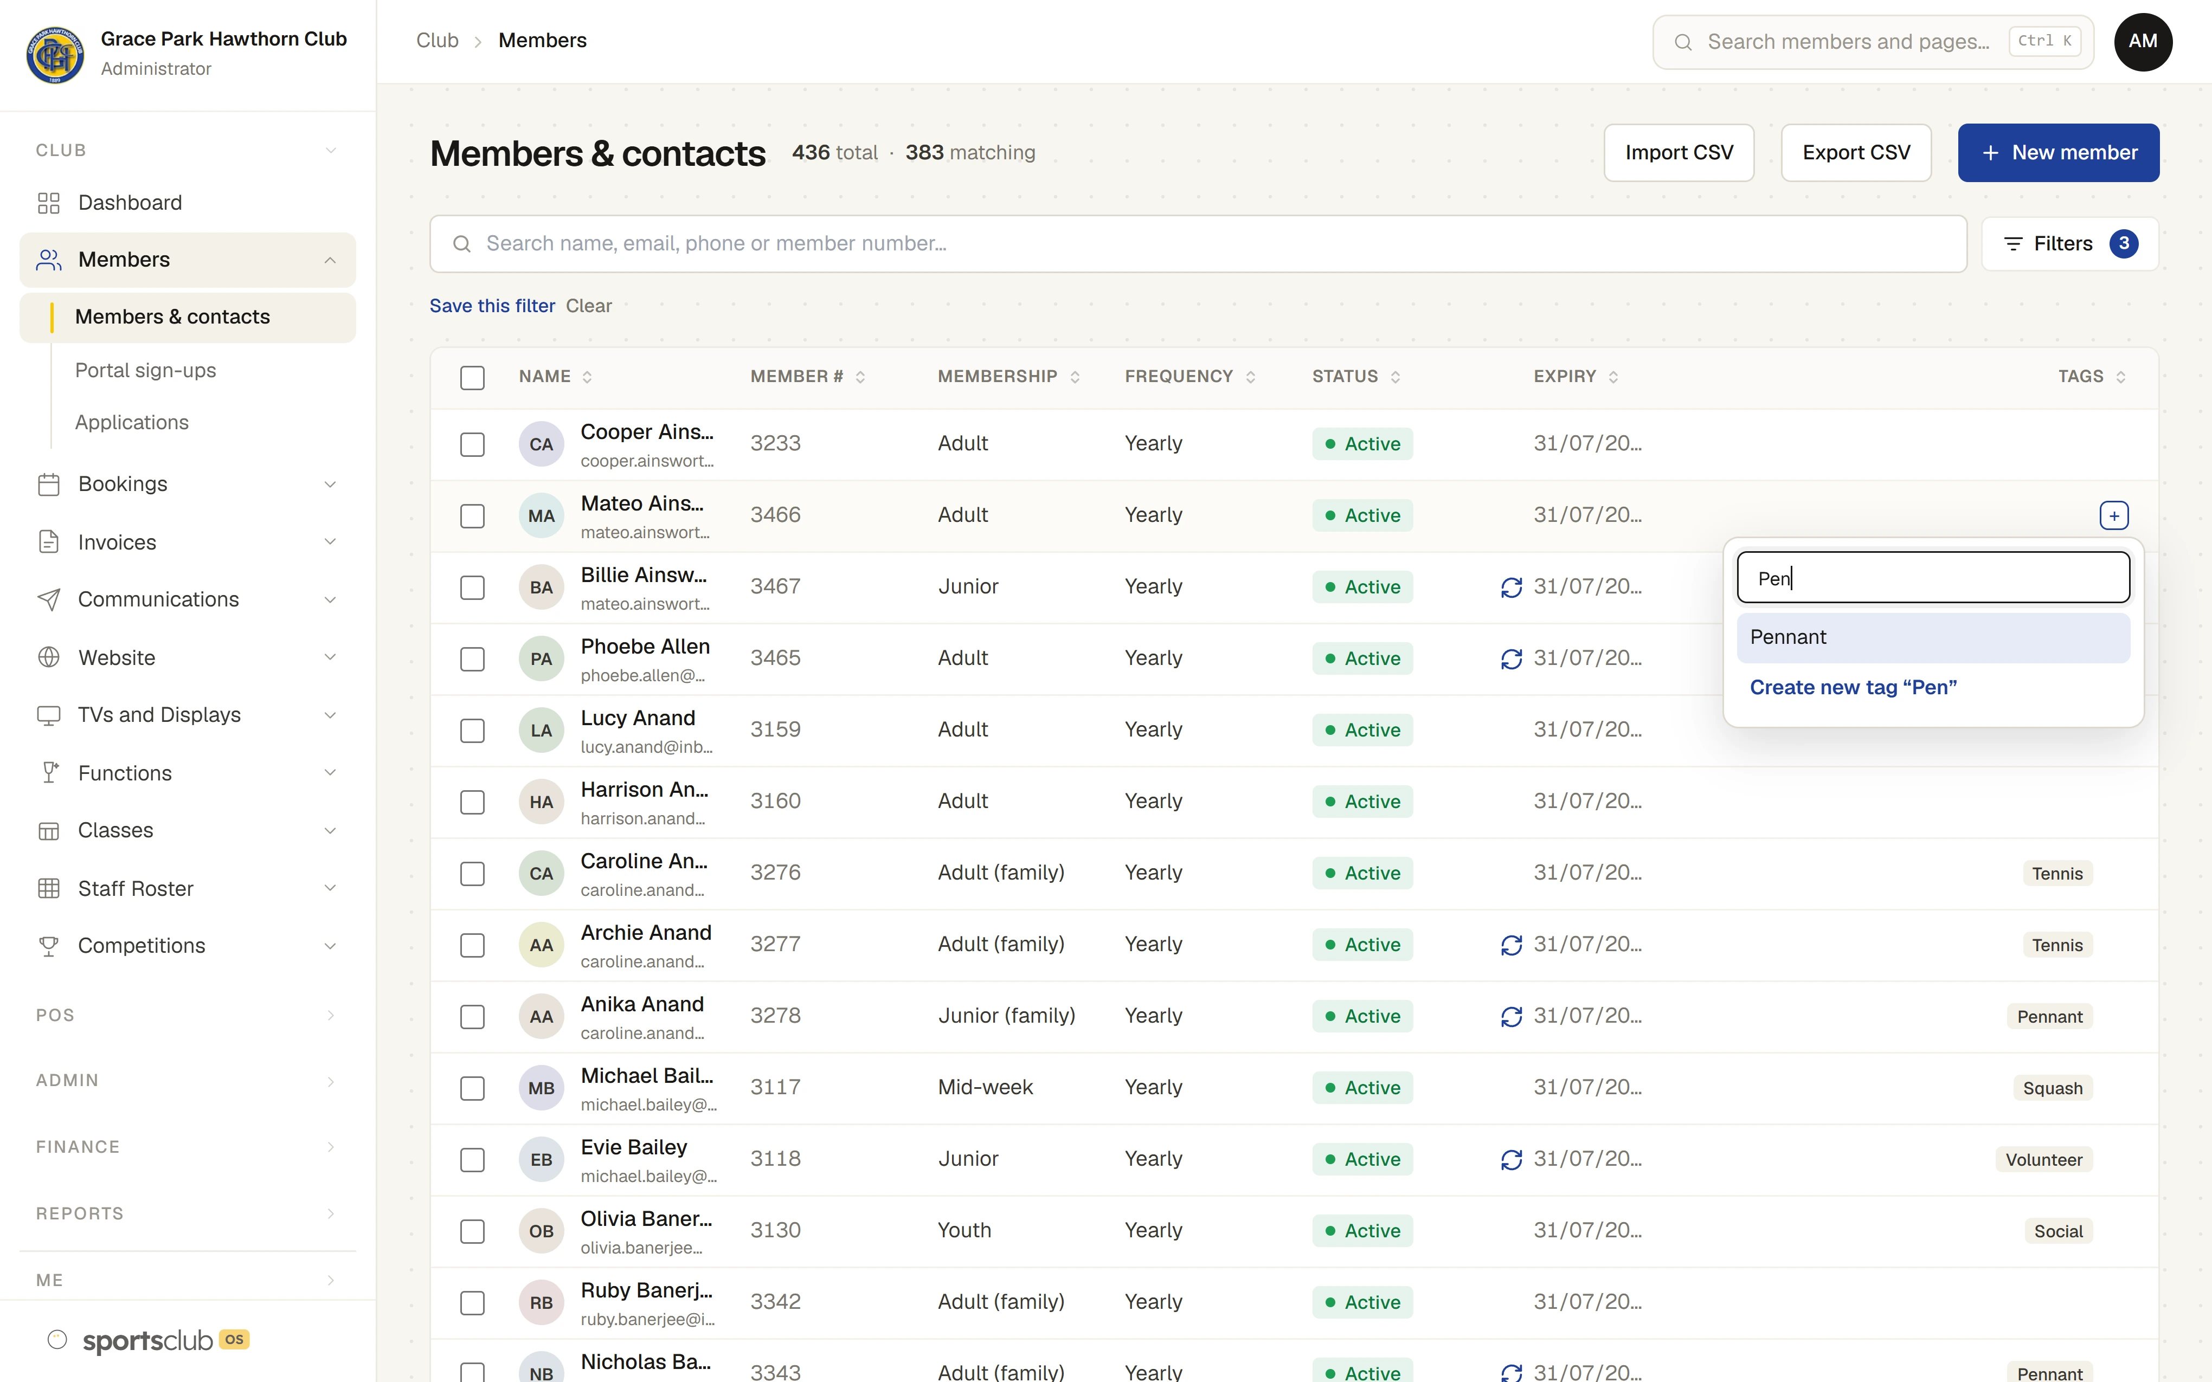Click the Bookings calendar icon
This screenshot has height=1382, width=2212.
pos(48,485)
